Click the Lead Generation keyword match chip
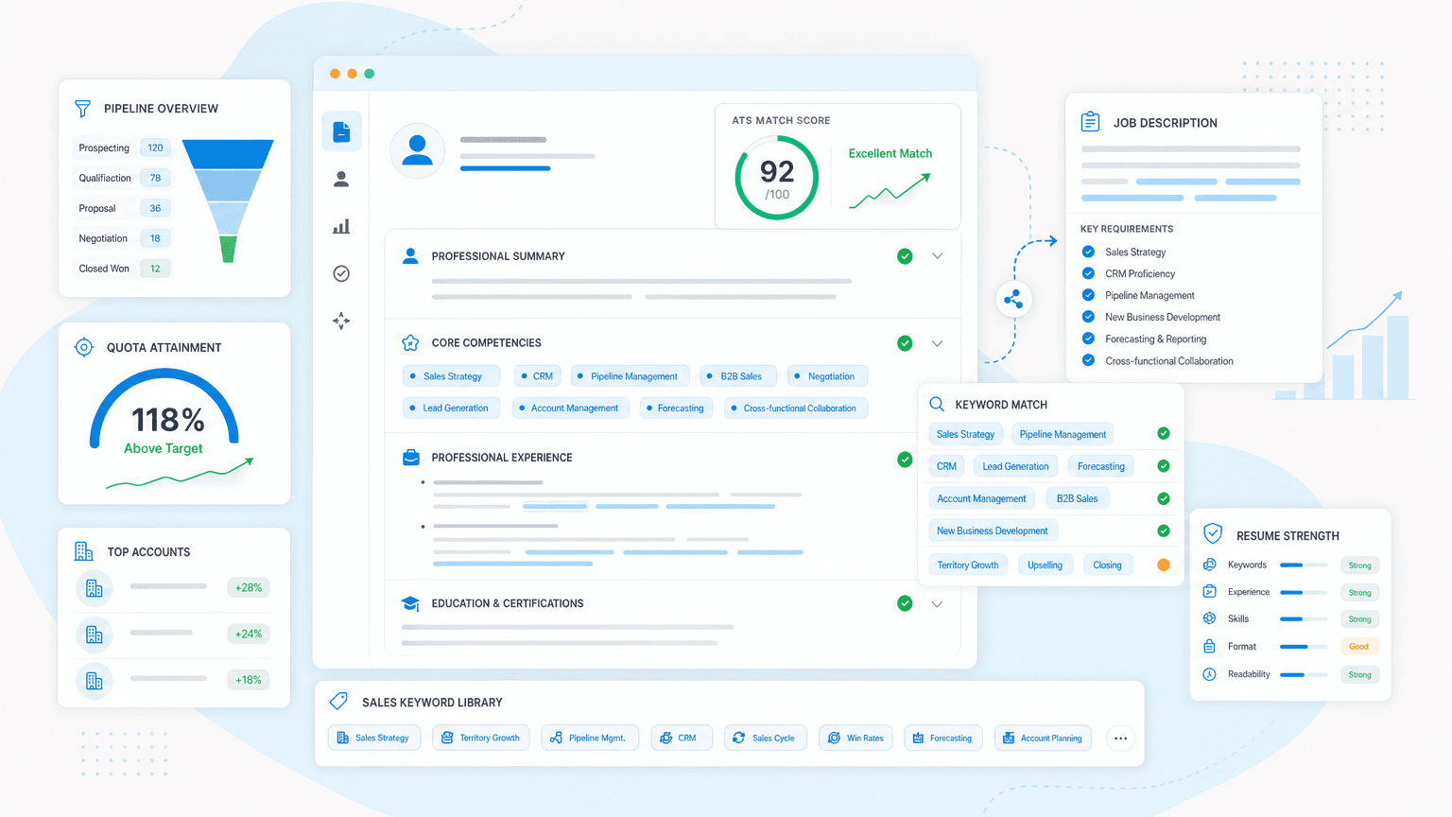The image size is (1452, 817). point(1015,466)
